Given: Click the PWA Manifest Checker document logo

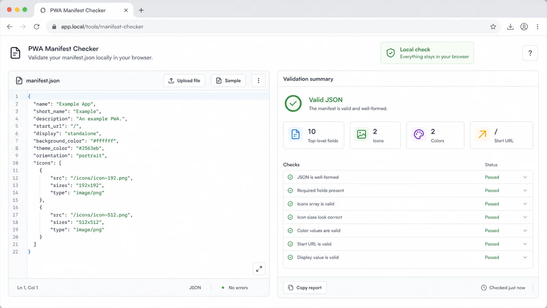Looking at the screenshot, I should pos(15,53).
